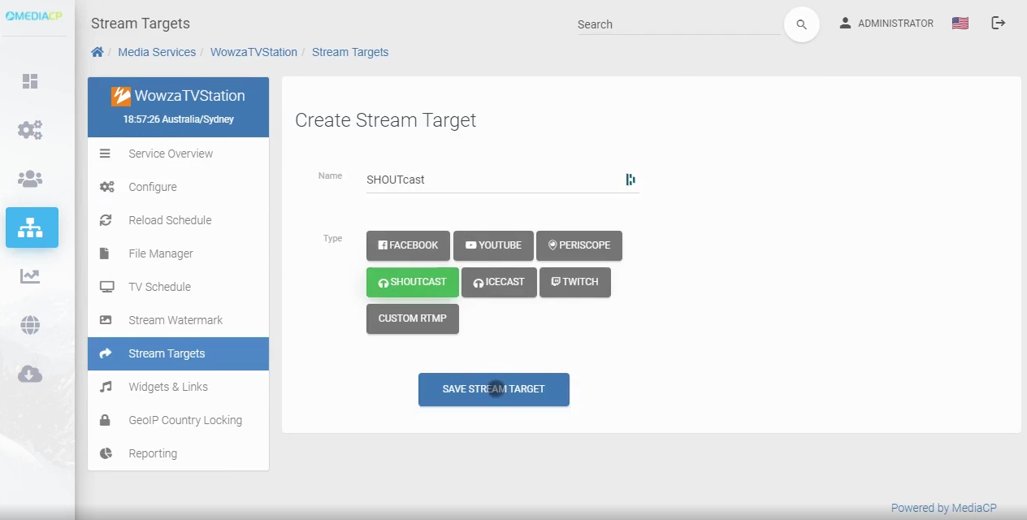Image resolution: width=1027 pixels, height=520 pixels.
Task: Go to Media Services breadcrumb link
Action: (157, 52)
